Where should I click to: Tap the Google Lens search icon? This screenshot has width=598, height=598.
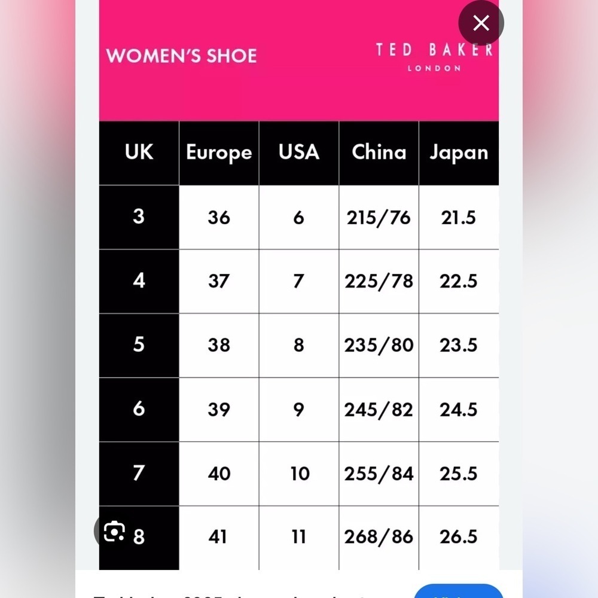[114, 531]
